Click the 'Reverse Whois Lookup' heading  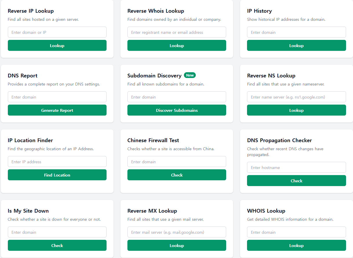[156, 11]
